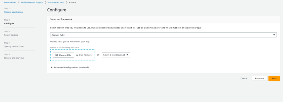Return to Step 1 Choose application
This screenshot has height=102, width=283.
14,12
